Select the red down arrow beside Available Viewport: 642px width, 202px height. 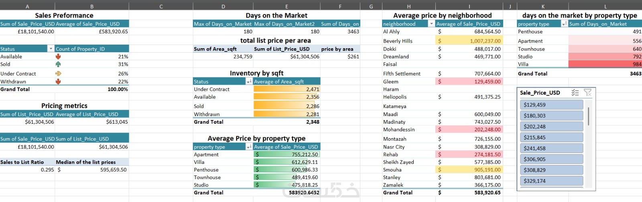(58, 57)
